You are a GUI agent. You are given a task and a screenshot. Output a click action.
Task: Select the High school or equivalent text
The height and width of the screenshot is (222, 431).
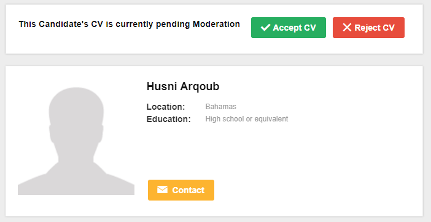click(x=247, y=119)
